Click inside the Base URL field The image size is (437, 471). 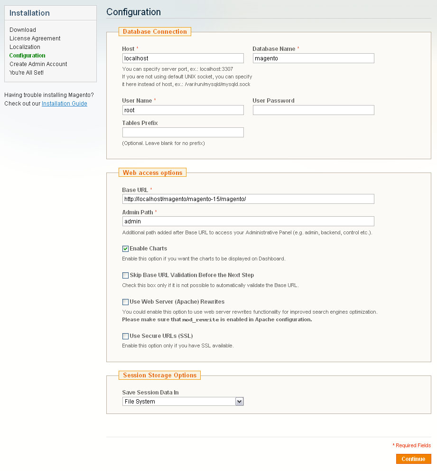pos(248,199)
